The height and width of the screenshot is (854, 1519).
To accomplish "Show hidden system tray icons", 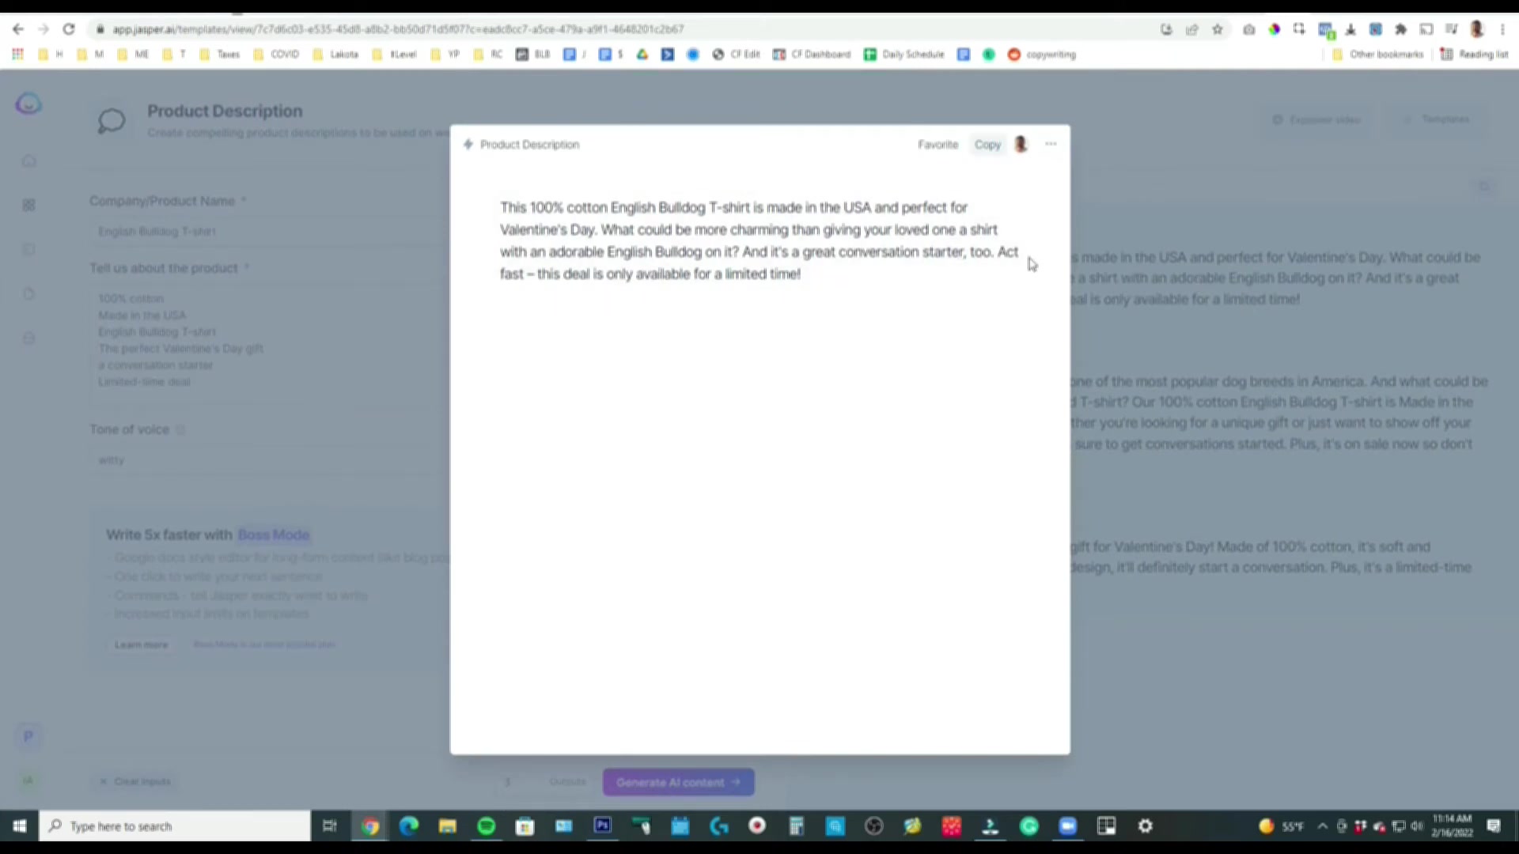I will pyautogui.click(x=1322, y=826).
